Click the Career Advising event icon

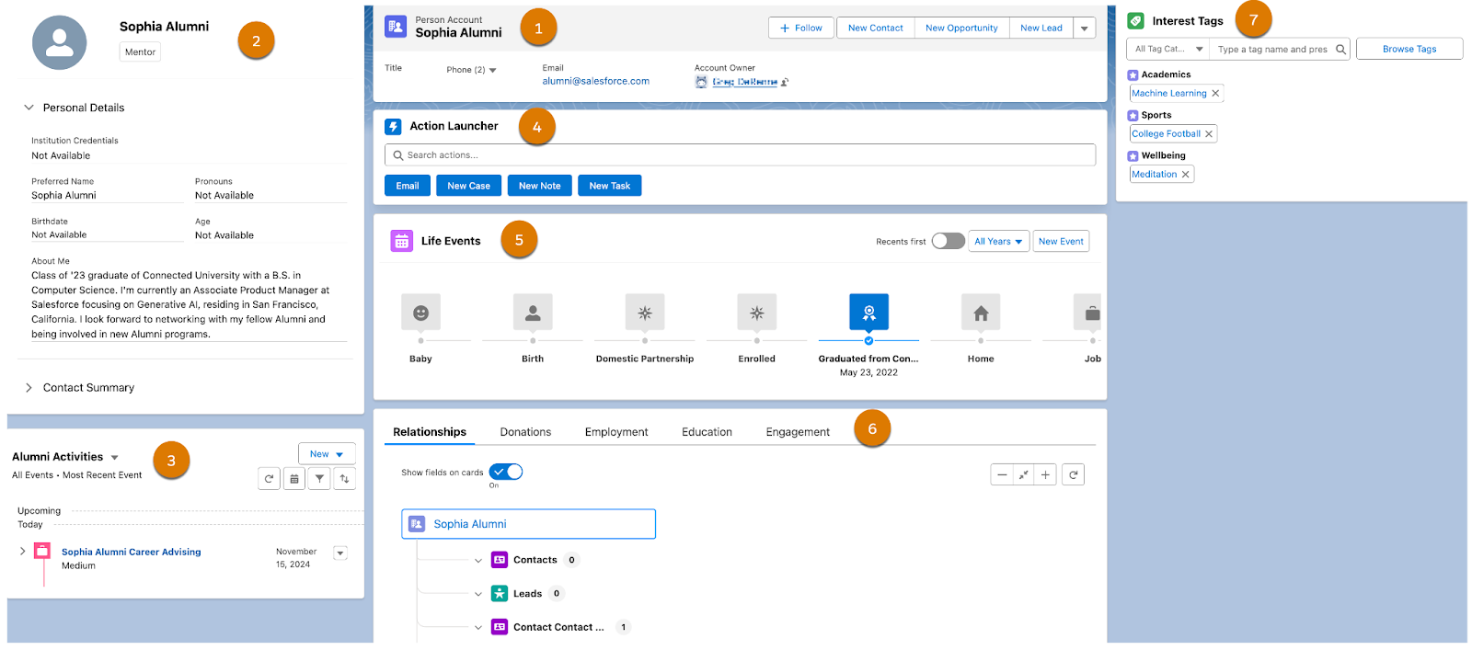[x=42, y=551]
